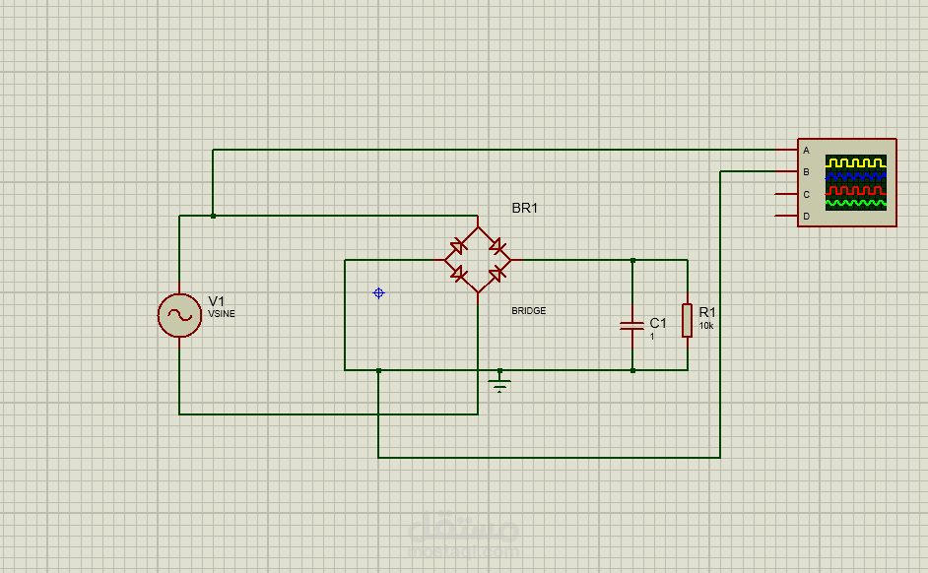Select the V1 sine voltage source symbol
Screen dimensions: 928x573
[179, 315]
